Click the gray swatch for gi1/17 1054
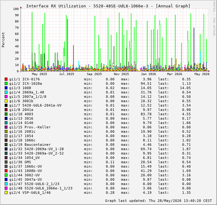This screenshot has width=217, height=205. [6, 136]
